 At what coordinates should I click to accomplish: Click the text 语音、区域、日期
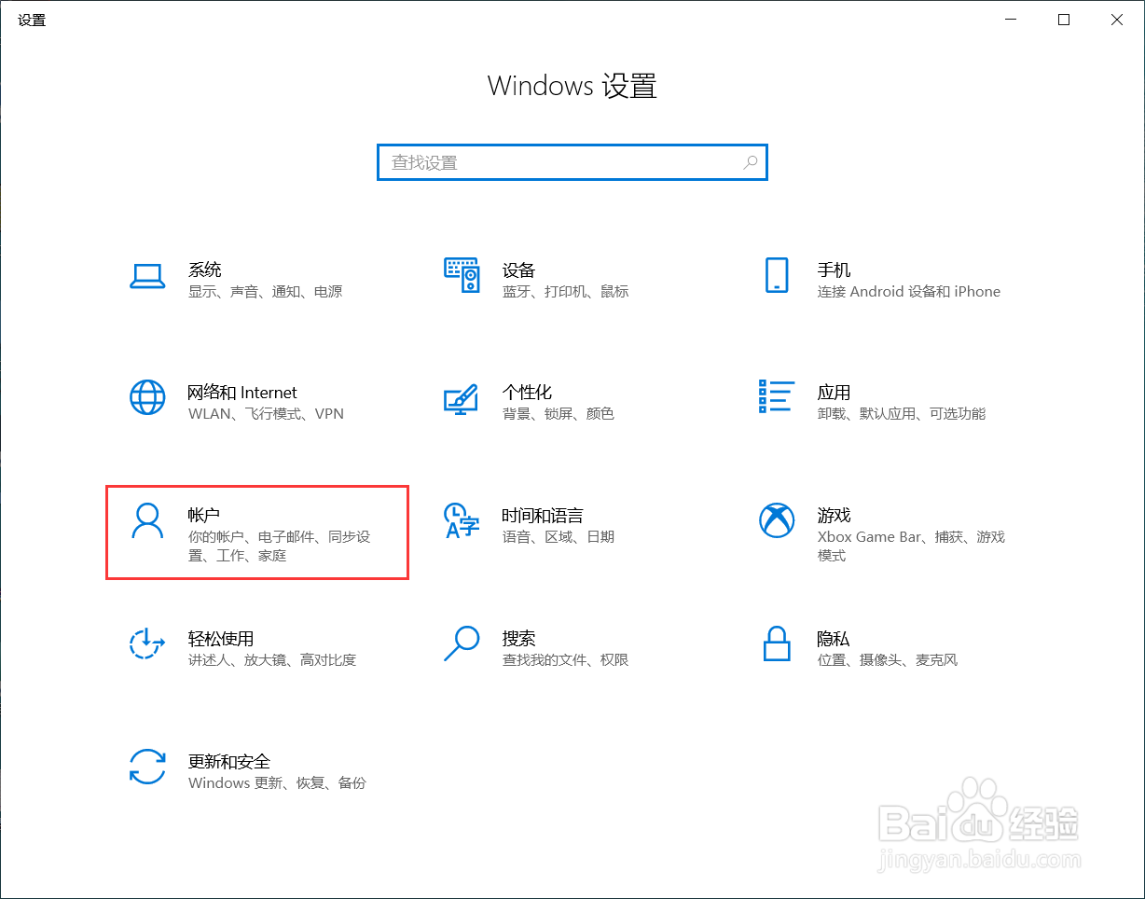pos(559,537)
